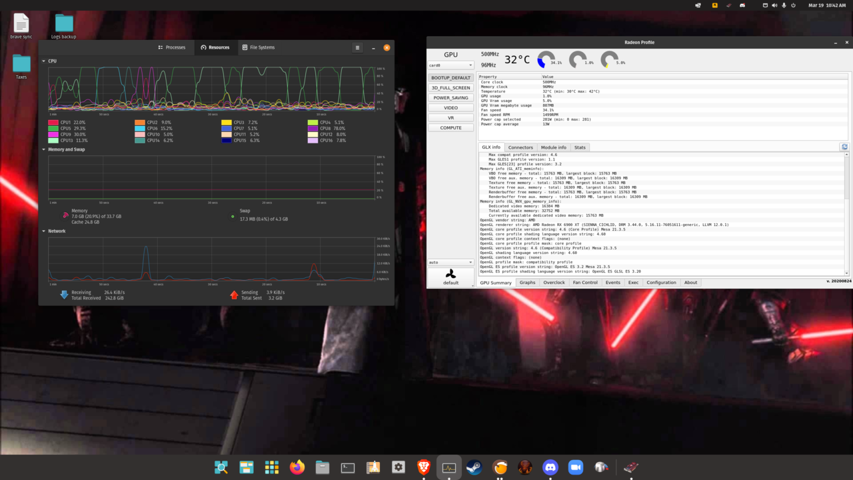
Task: Open System Monitor hamburger menu
Action: (x=357, y=47)
